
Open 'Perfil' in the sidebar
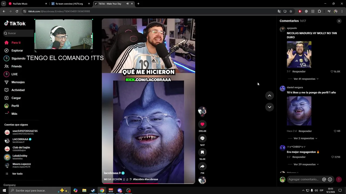pyautogui.click(x=15, y=106)
